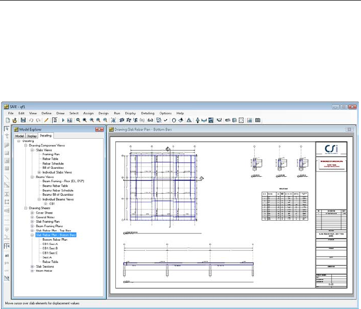
Task: Open the Detailing menu
Action: [147, 113]
